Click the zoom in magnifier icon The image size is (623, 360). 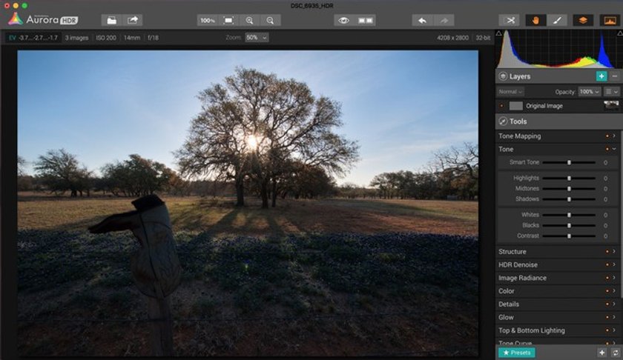[249, 20]
